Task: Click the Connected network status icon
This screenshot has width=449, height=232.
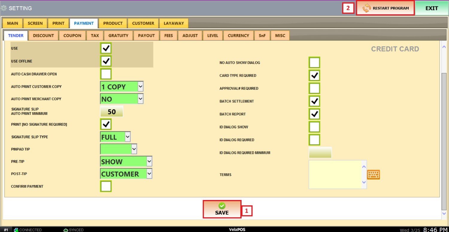Action: coord(16,230)
